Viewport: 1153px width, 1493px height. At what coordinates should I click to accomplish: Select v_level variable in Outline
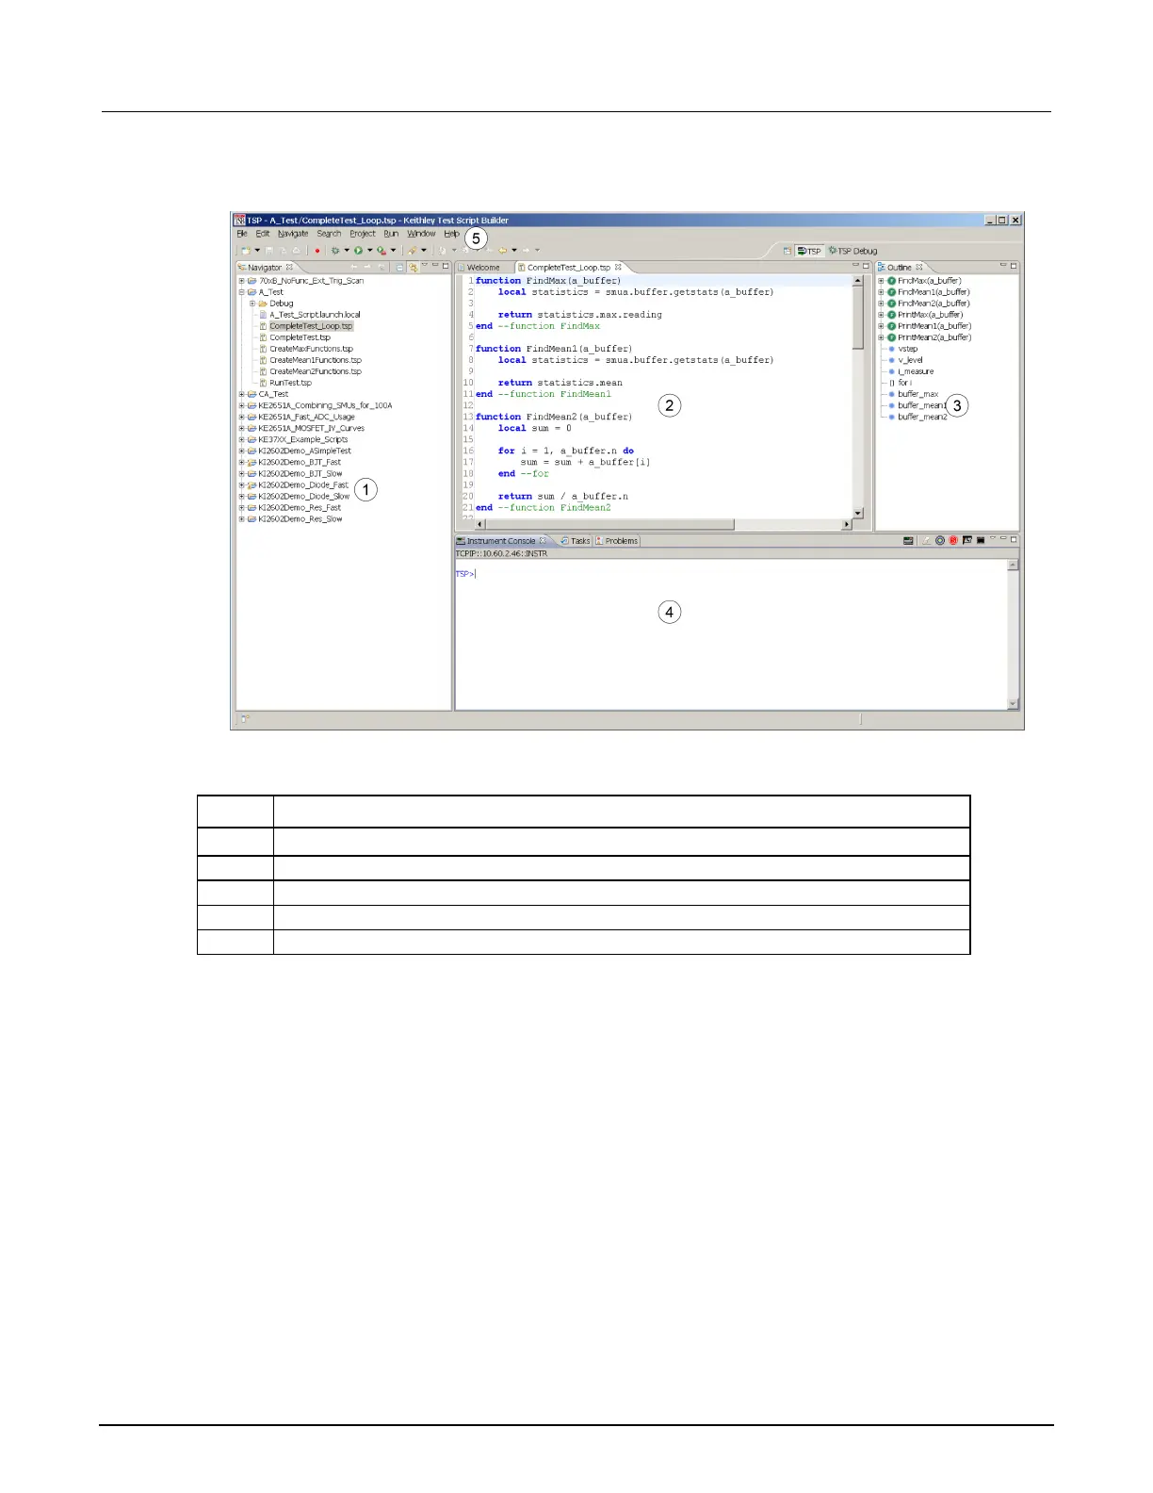(x=910, y=360)
